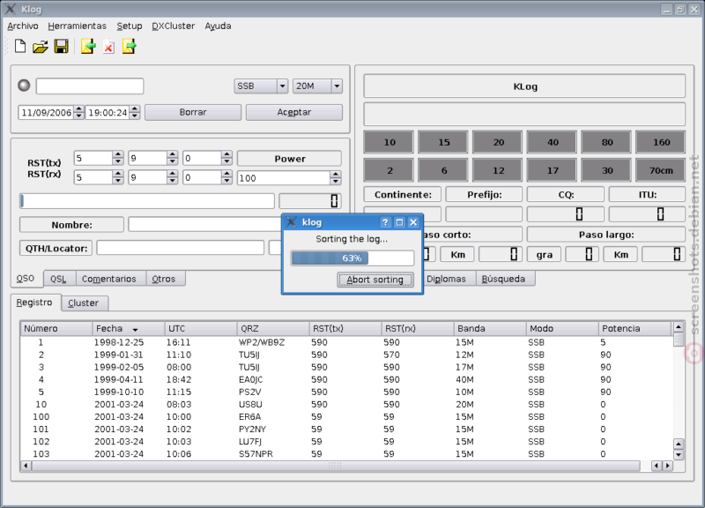This screenshot has height=508, width=705.
Task: Click the QTH/Locator text input field
Action: click(x=181, y=248)
